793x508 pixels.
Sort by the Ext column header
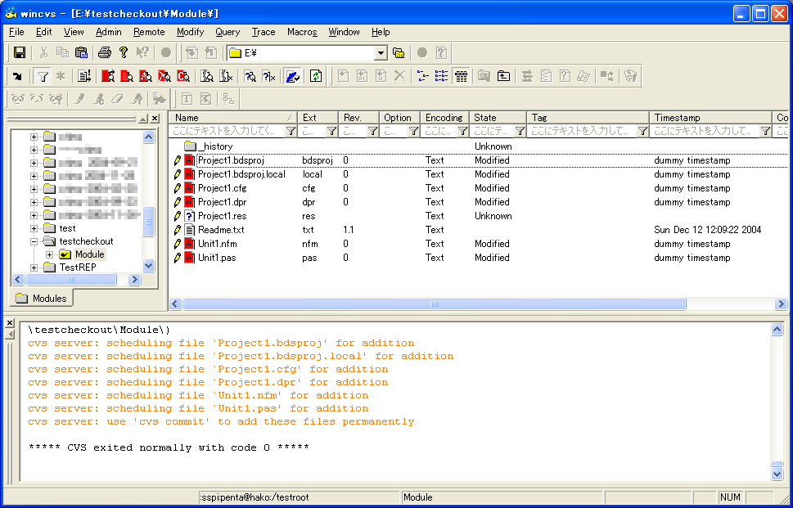pyautogui.click(x=318, y=118)
